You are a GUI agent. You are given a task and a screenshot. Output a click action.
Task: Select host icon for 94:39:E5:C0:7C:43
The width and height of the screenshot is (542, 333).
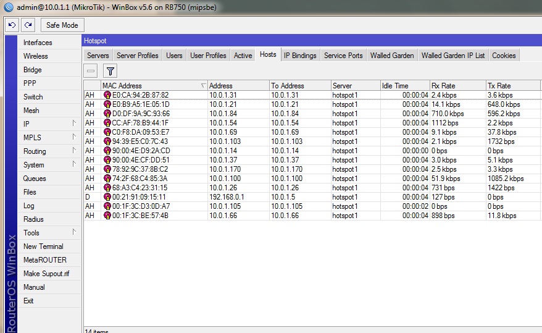[107, 141]
